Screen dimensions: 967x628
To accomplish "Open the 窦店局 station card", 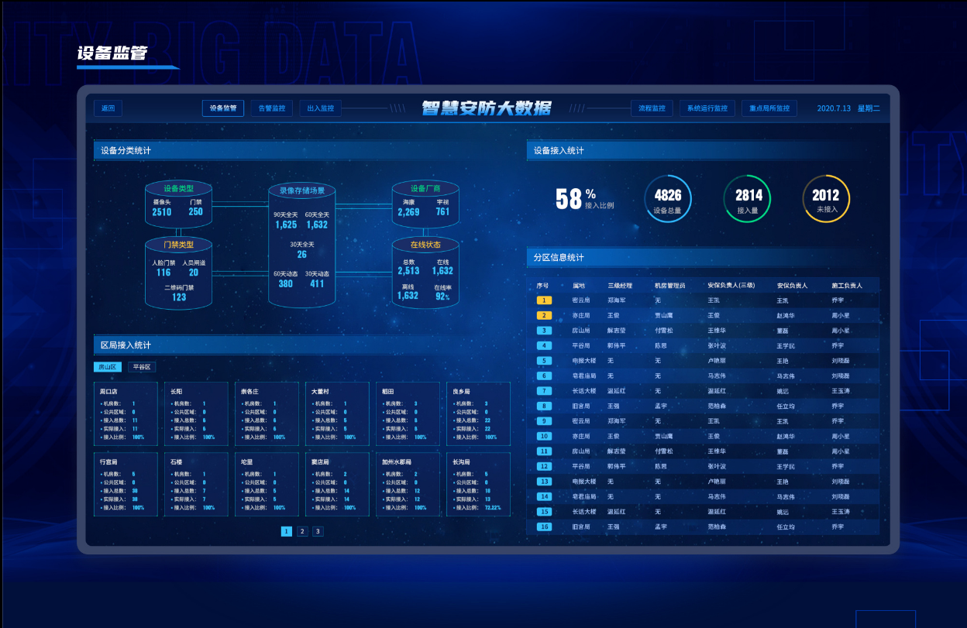I will click(x=337, y=485).
